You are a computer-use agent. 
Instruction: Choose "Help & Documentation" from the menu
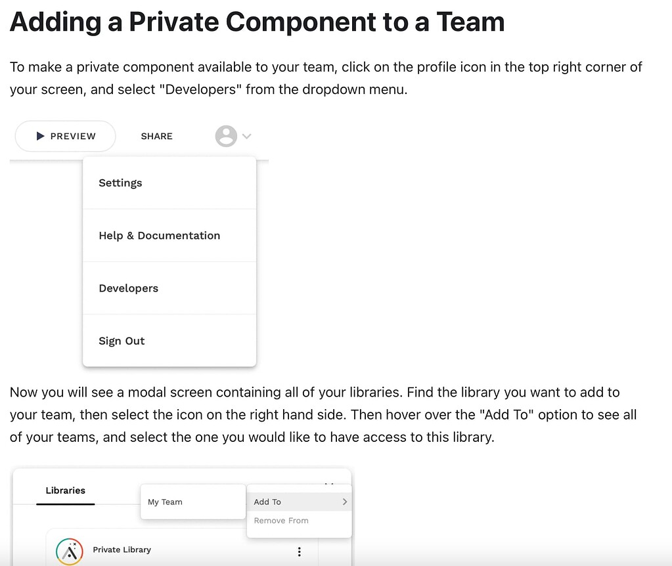(x=159, y=235)
